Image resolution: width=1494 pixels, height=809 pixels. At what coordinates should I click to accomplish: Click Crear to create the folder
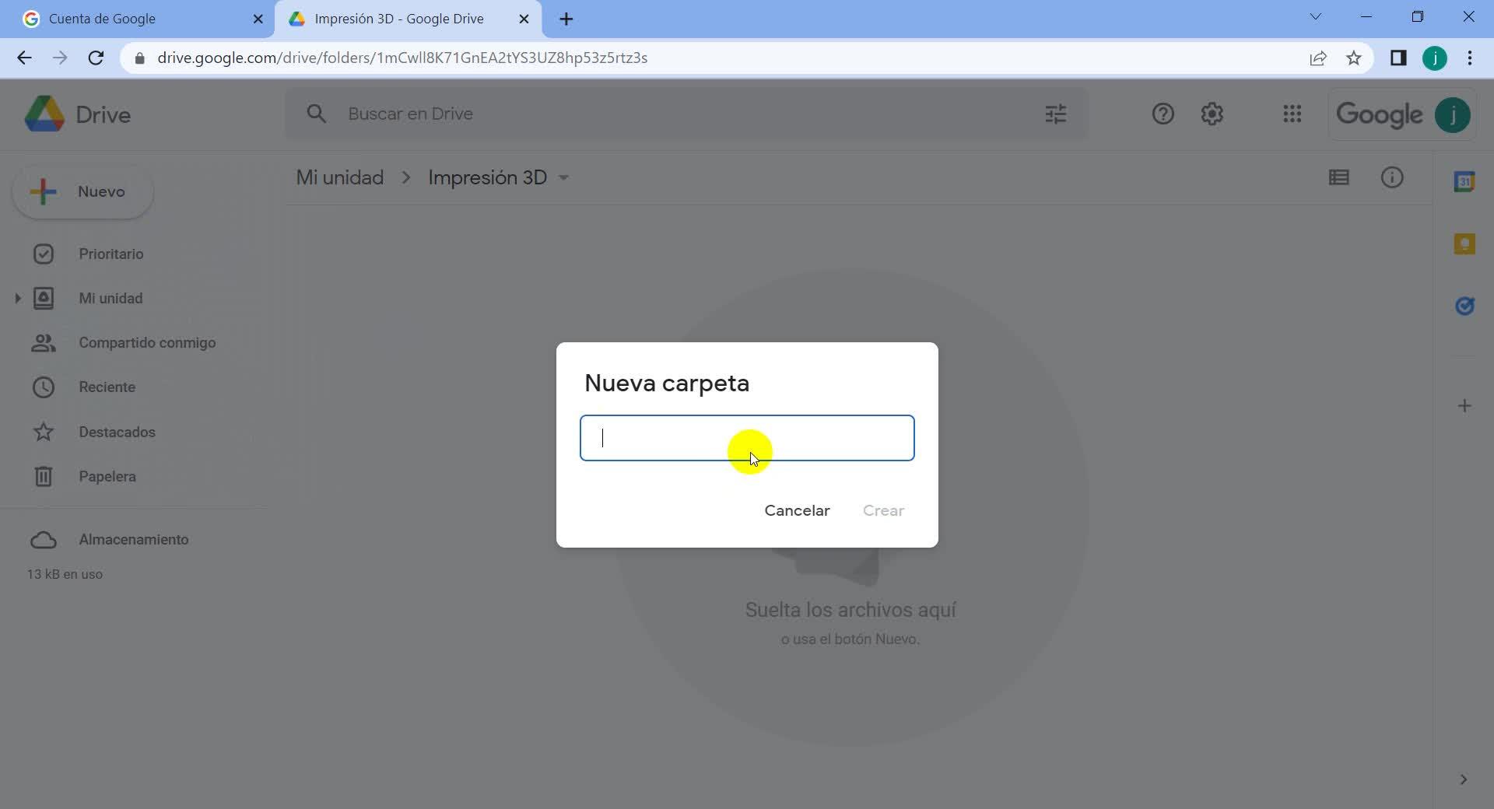tap(883, 511)
